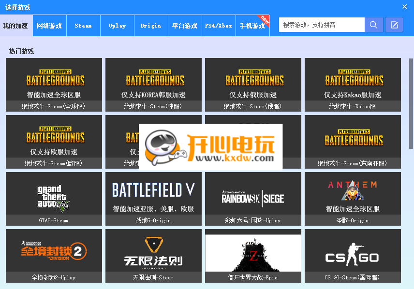Return to the 我的加速 tab
This screenshot has height=289, width=414.
click(16, 26)
